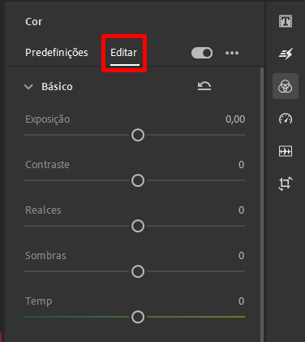This screenshot has height=342, width=305.
Task: Switch to the Predefinições tab
Action: [57, 53]
